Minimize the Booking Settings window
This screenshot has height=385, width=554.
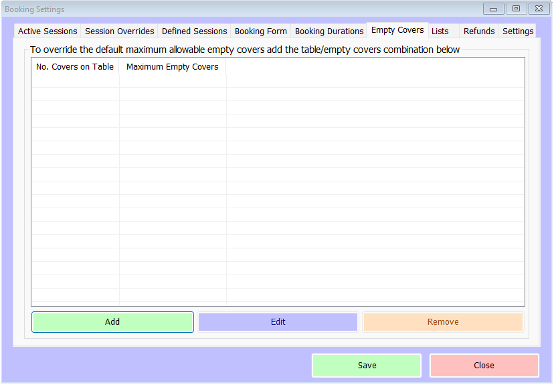(493, 9)
